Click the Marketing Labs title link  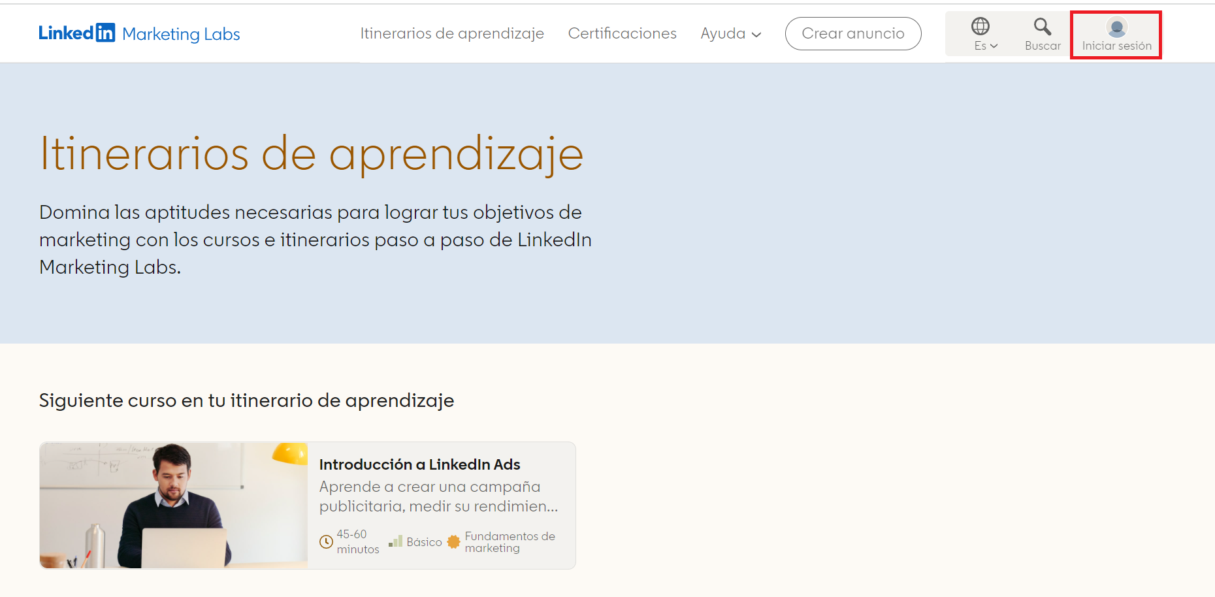click(181, 34)
